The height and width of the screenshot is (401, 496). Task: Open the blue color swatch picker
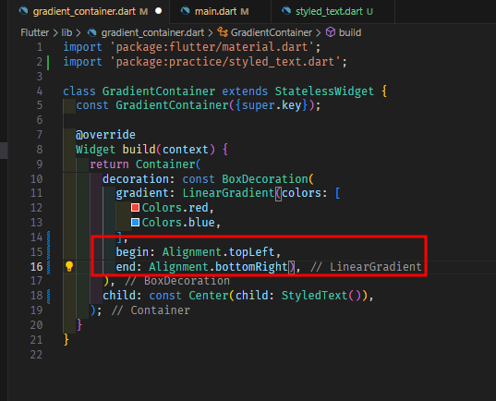136,223
